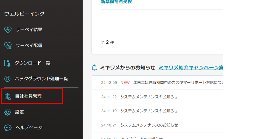Click the building icon for 自社社員管理
260x139 pixels.
click(x=7, y=96)
